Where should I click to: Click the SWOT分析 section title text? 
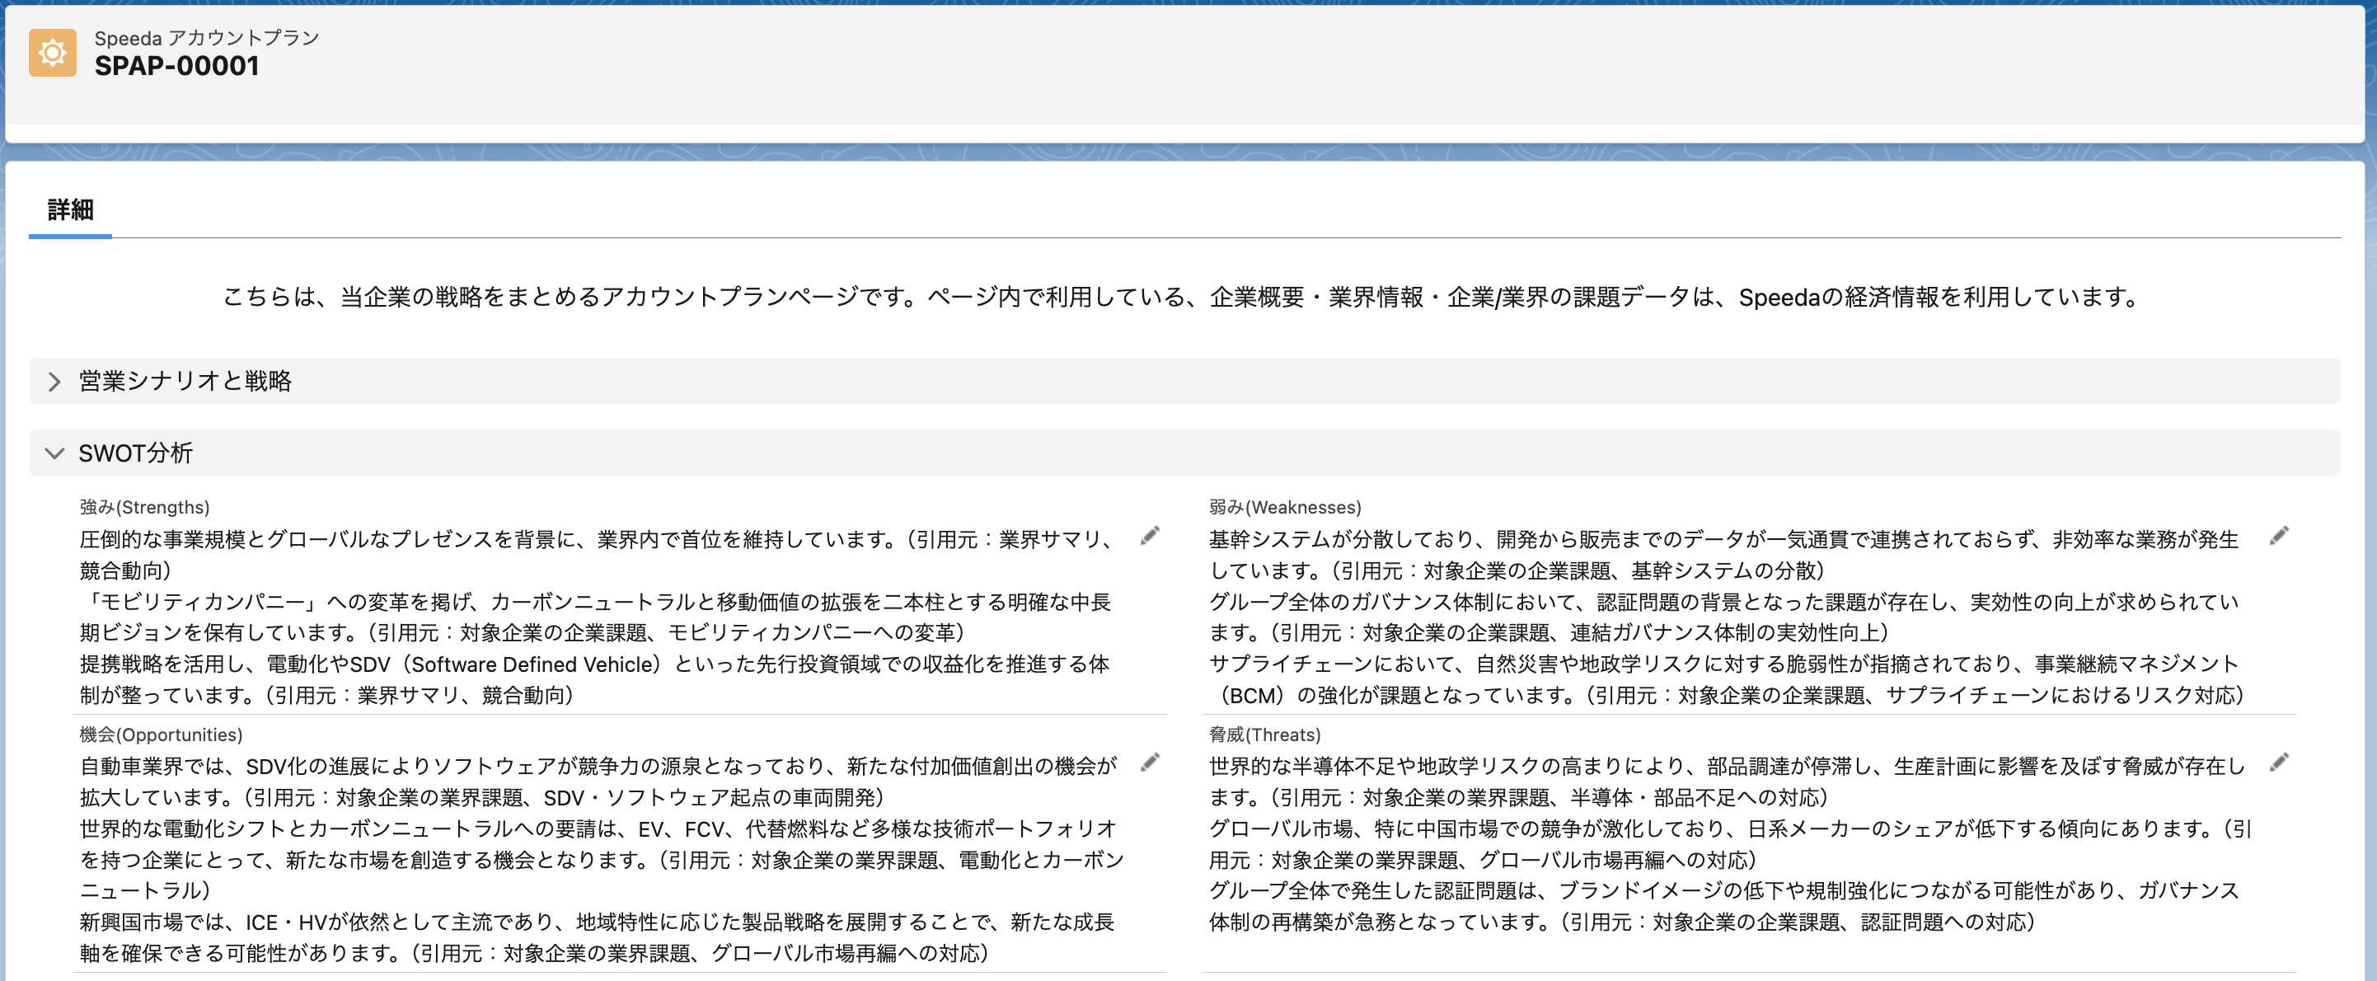(136, 453)
